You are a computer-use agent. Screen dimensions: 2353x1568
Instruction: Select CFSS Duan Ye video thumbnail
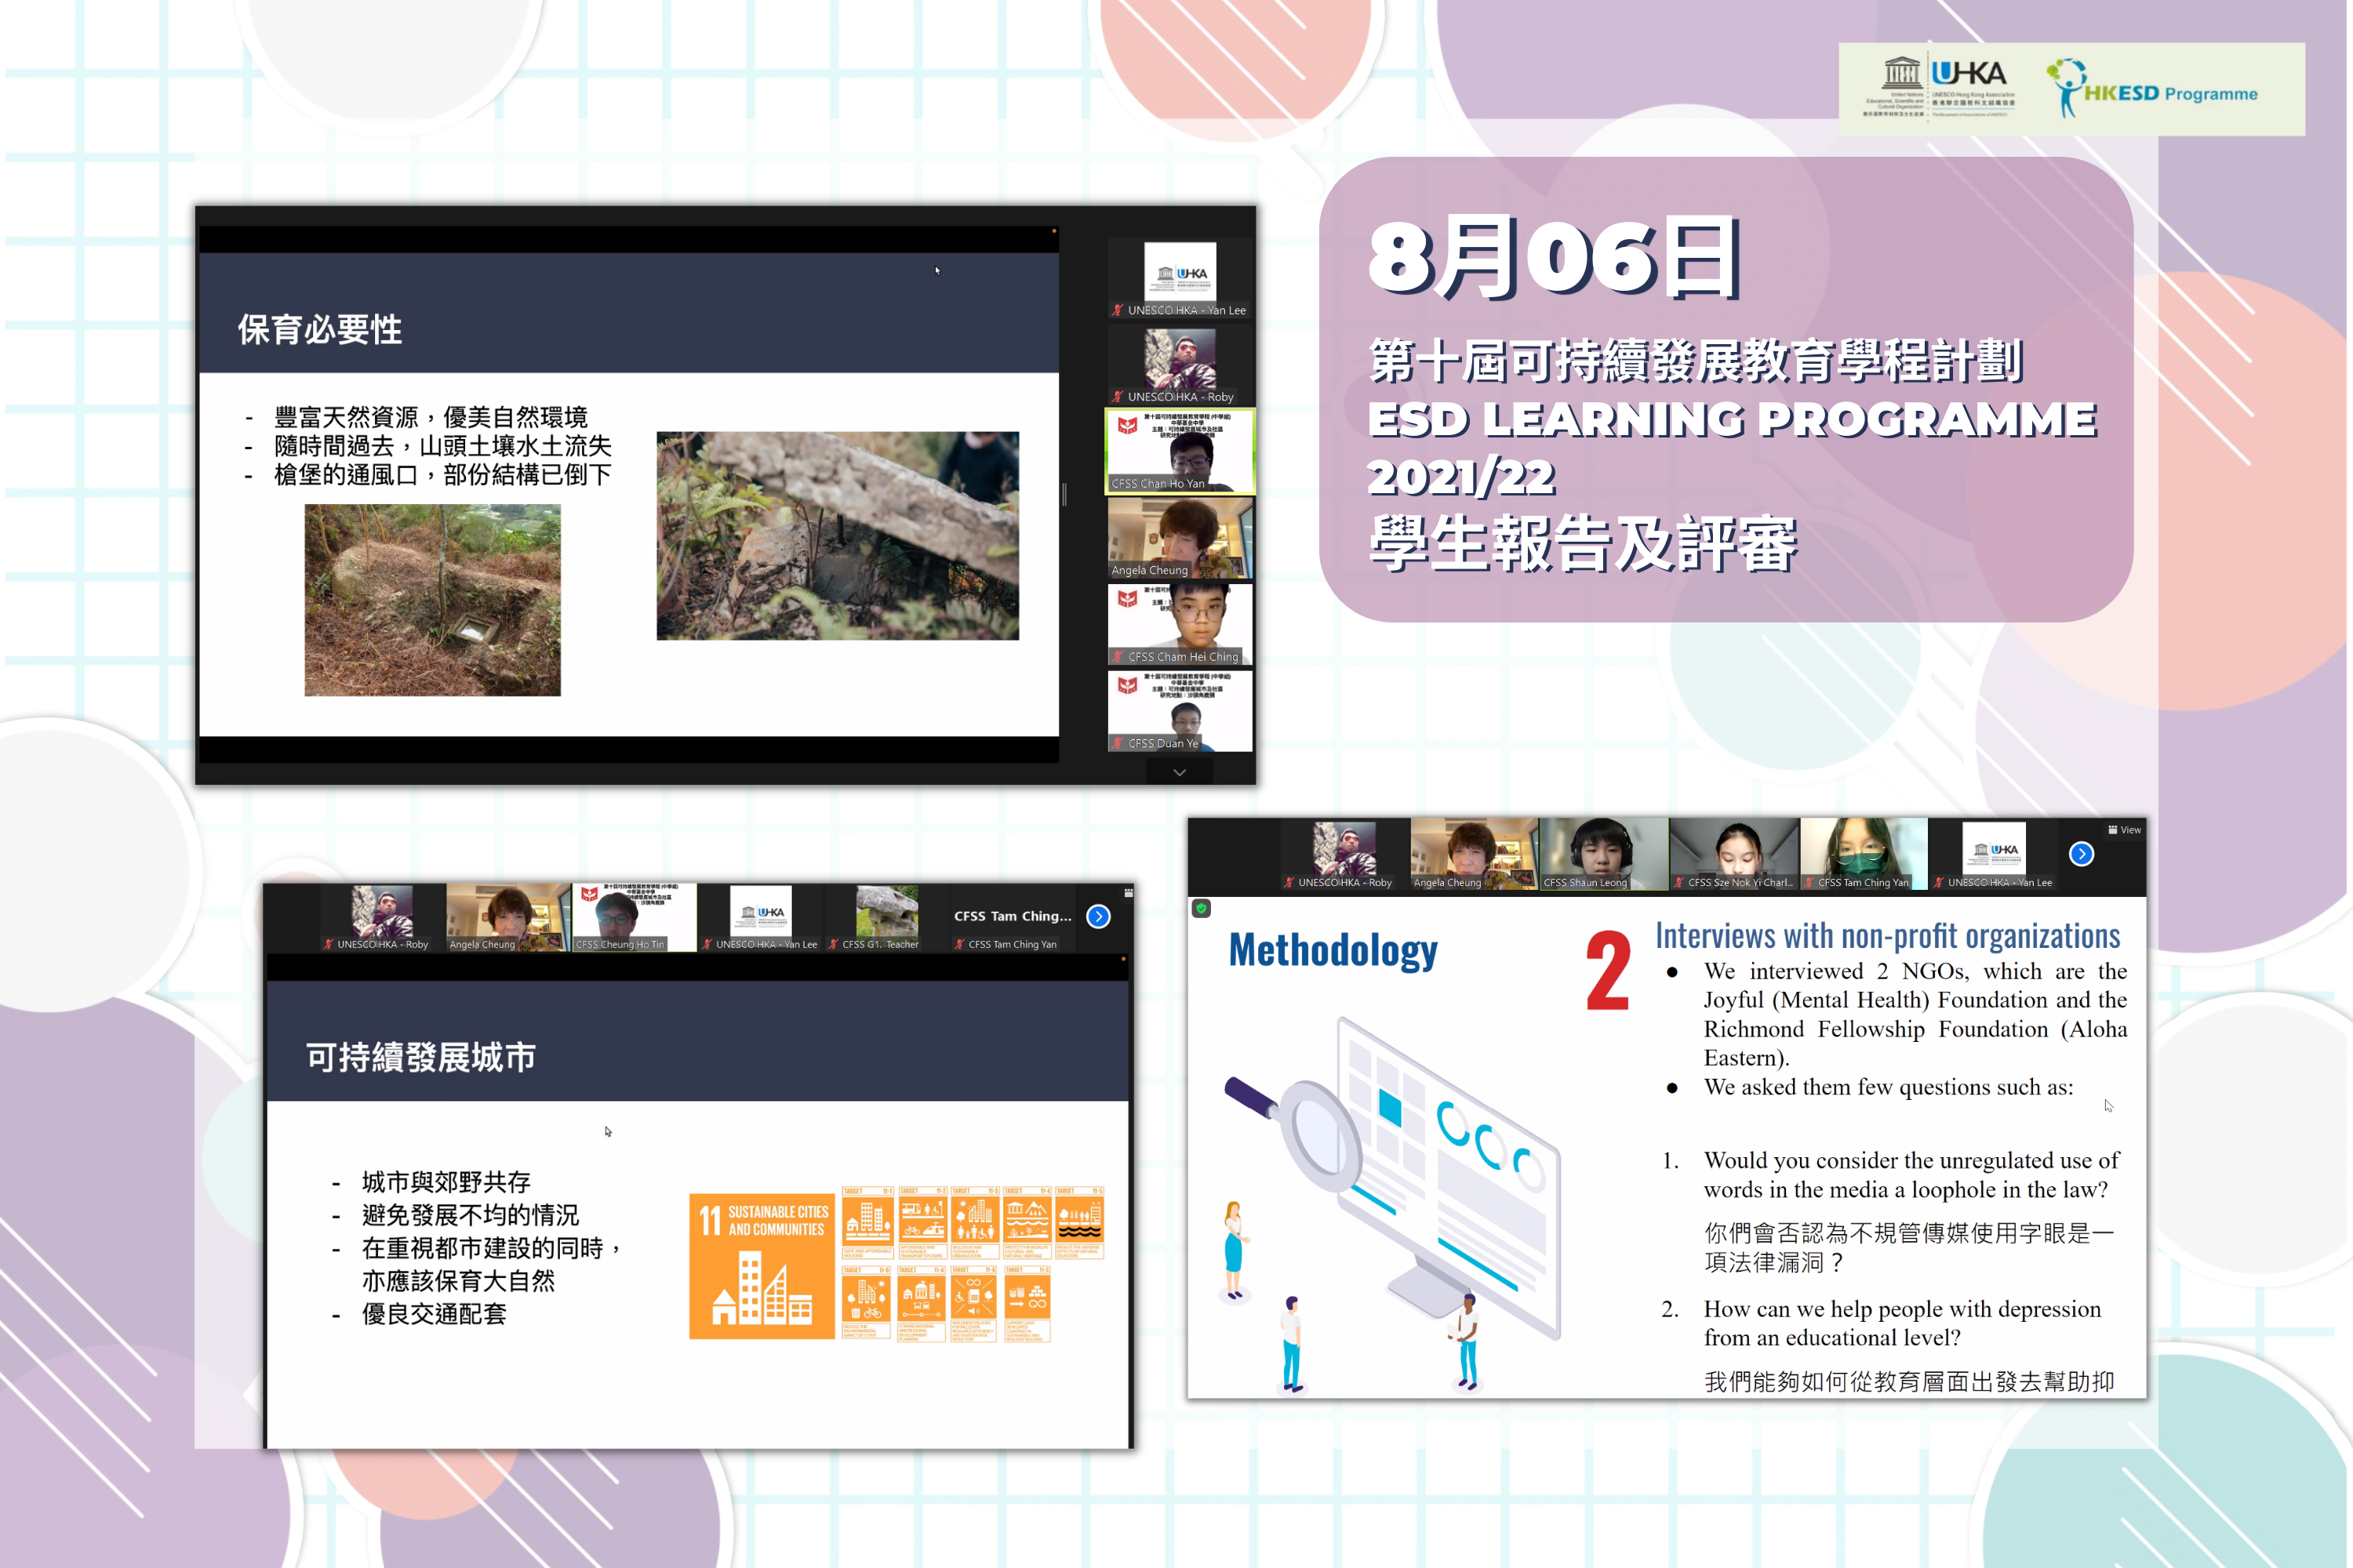point(1180,711)
